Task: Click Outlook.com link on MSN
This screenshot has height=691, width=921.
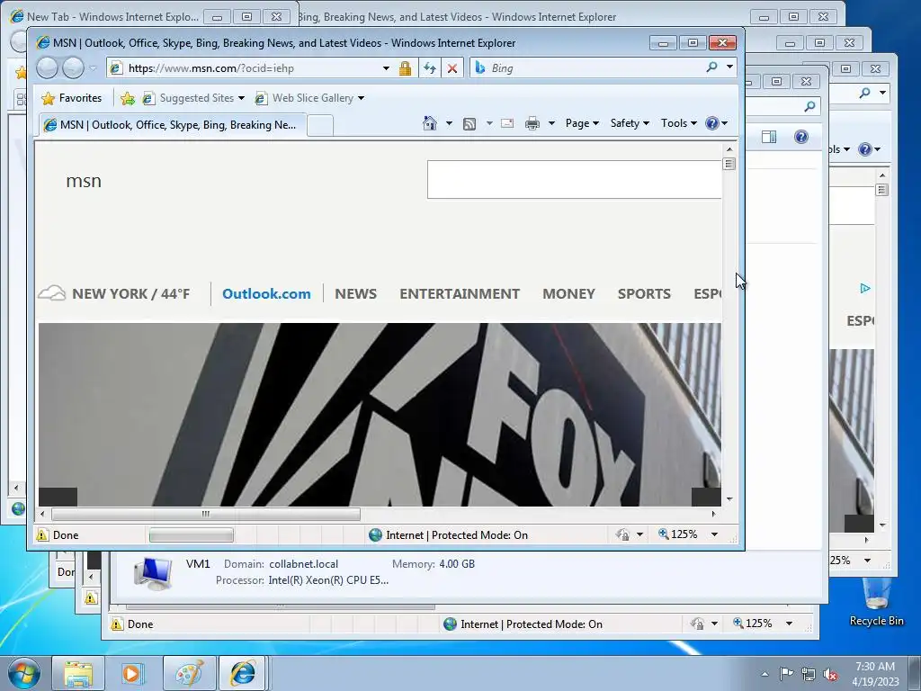Action: tap(266, 294)
